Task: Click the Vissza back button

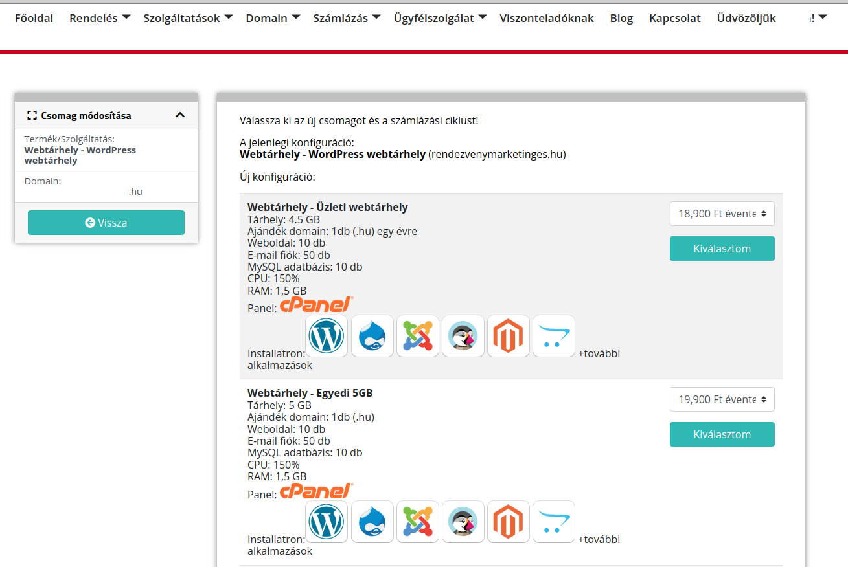Action: 106,223
